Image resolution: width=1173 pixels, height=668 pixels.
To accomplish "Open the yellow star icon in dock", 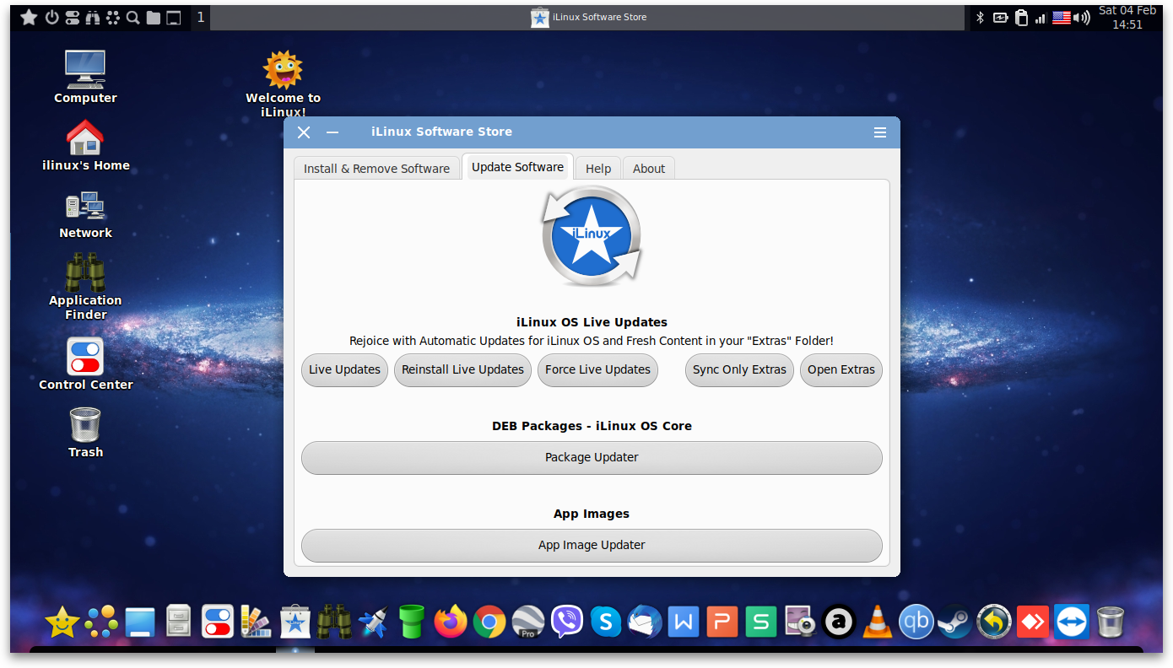I will click(x=62, y=622).
